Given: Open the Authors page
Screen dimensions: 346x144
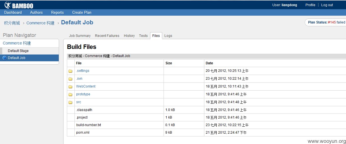Looking at the screenshot, I should coord(36,12).
